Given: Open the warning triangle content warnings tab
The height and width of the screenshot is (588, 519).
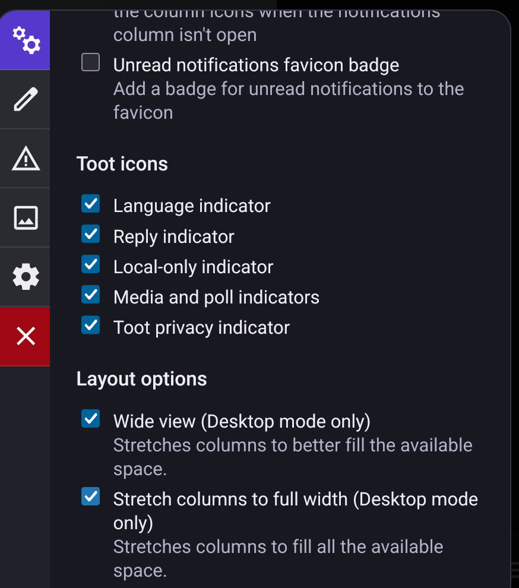Looking at the screenshot, I should pyautogui.click(x=26, y=159).
